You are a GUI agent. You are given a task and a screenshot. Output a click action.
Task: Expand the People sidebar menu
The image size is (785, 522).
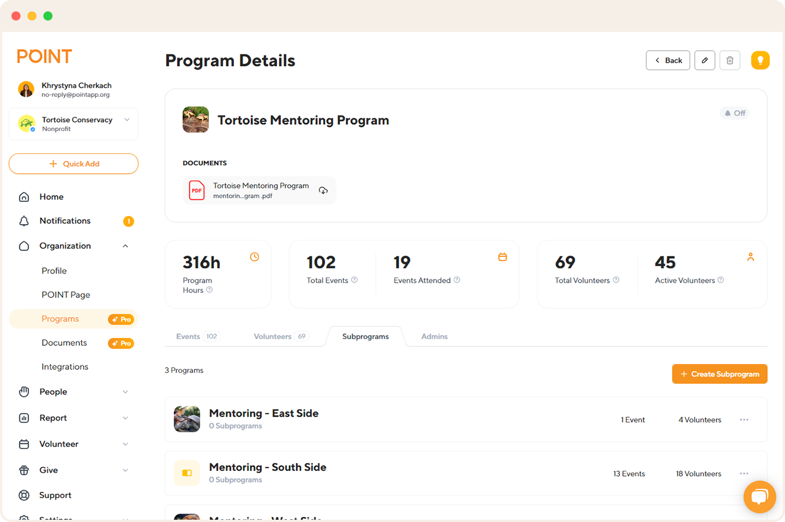coord(126,392)
